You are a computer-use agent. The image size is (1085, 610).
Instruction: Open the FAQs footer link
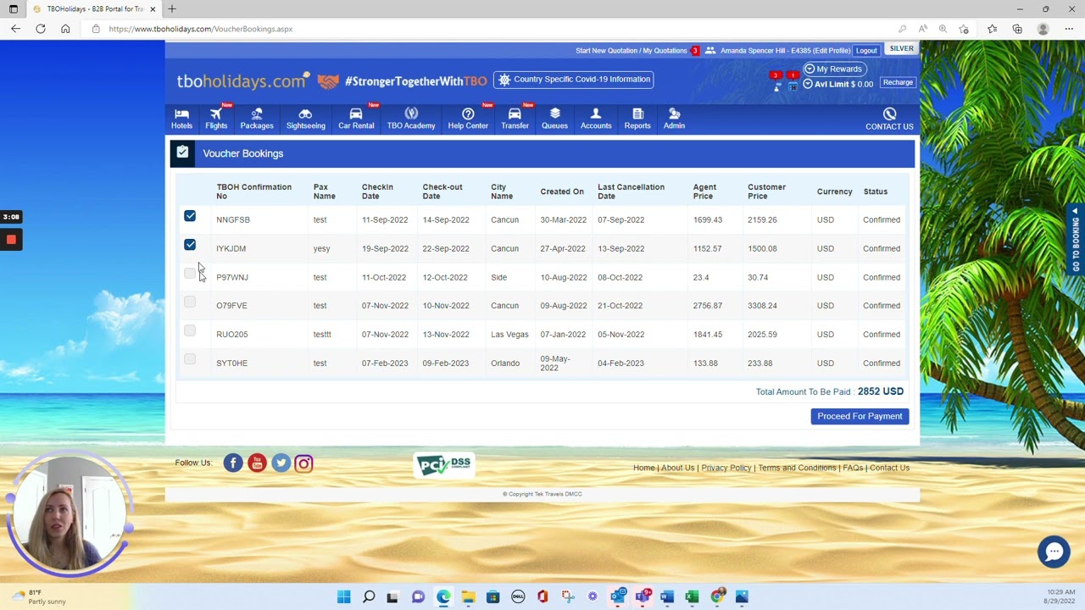(853, 468)
